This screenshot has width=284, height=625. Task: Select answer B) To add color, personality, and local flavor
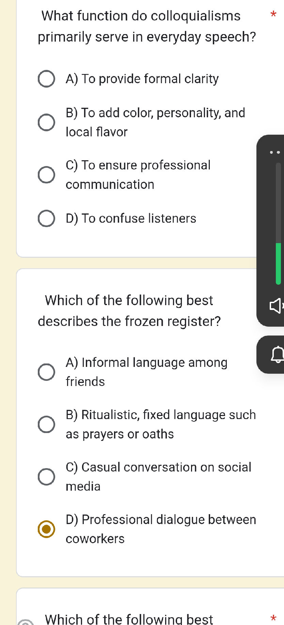click(x=47, y=122)
